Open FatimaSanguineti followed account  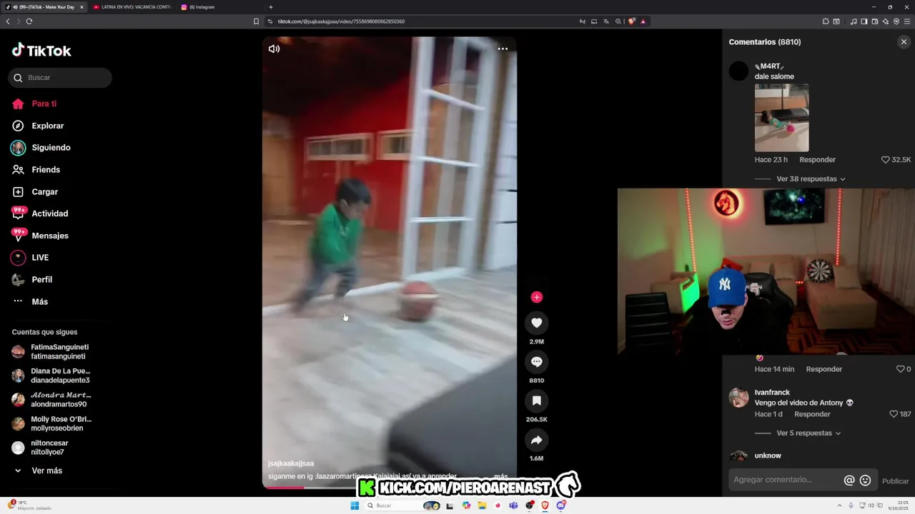[x=50, y=351]
